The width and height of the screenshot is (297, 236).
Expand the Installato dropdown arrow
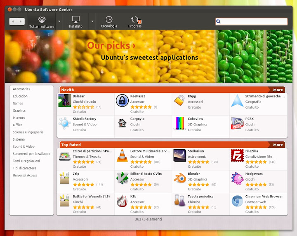pos(92,21)
